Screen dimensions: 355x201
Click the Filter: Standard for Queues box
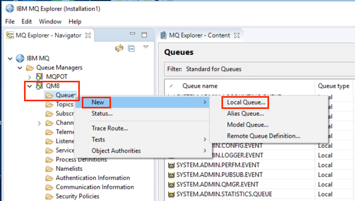point(259,69)
